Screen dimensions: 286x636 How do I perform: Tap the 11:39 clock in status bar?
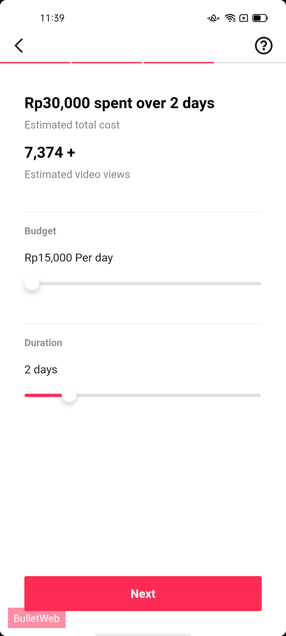(52, 18)
